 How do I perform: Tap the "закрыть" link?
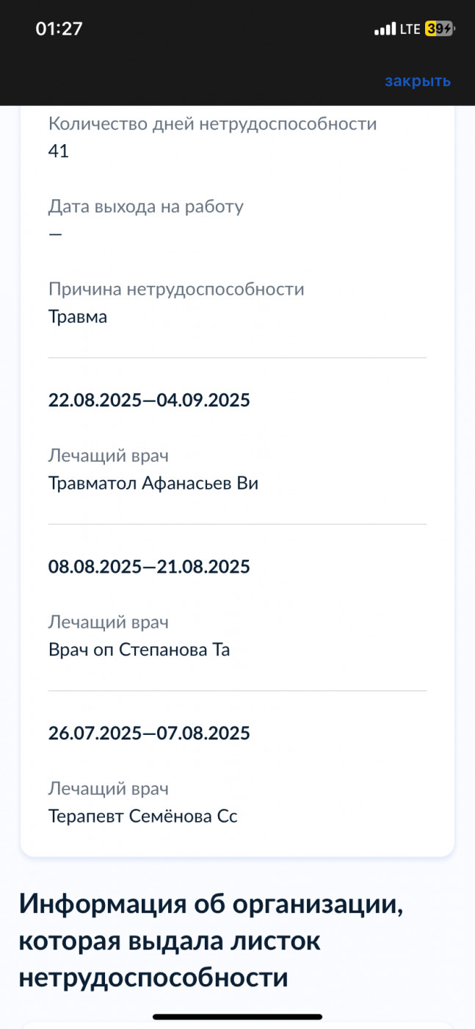418,81
